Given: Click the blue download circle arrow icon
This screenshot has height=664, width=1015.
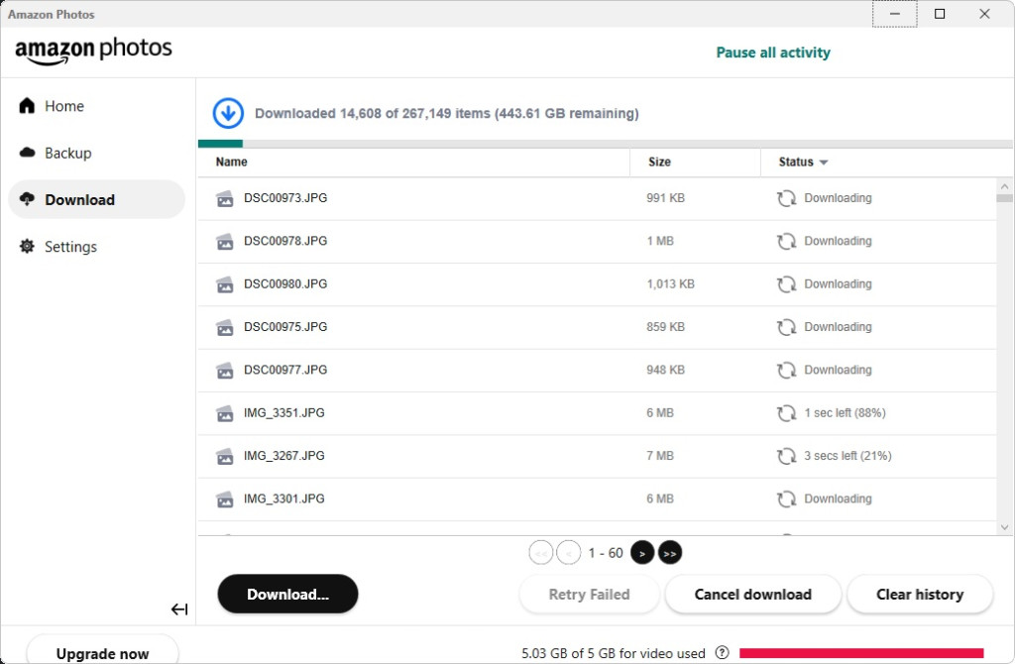Looking at the screenshot, I should pos(228,113).
